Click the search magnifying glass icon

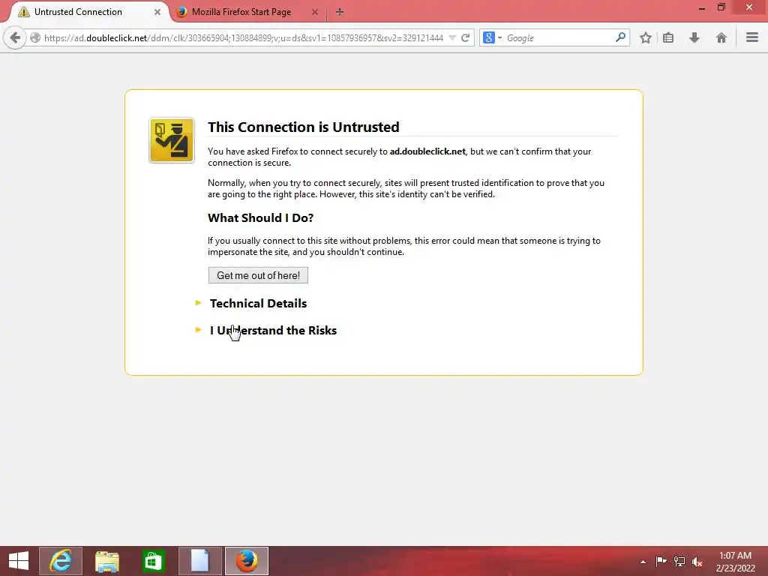pos(620,37)
